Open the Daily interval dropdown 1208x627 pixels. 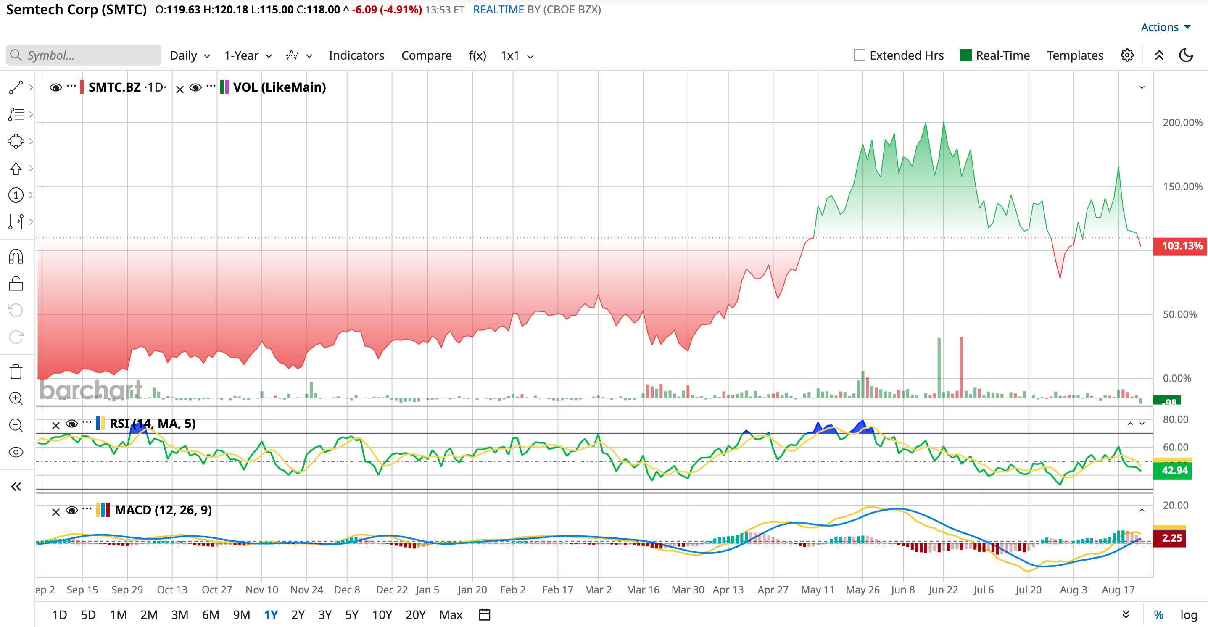[x=190, y=56]
